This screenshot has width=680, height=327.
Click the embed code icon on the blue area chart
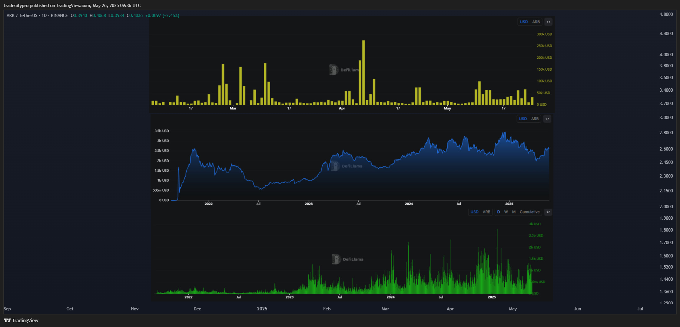click(x=547, y=119)
